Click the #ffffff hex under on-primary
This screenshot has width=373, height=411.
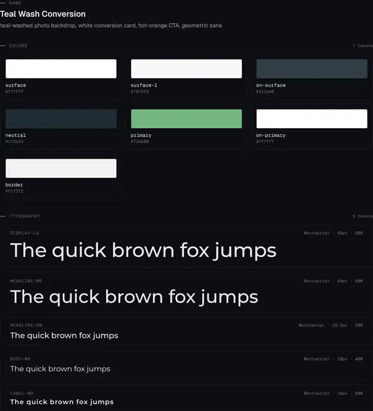(x=265, y=142)
